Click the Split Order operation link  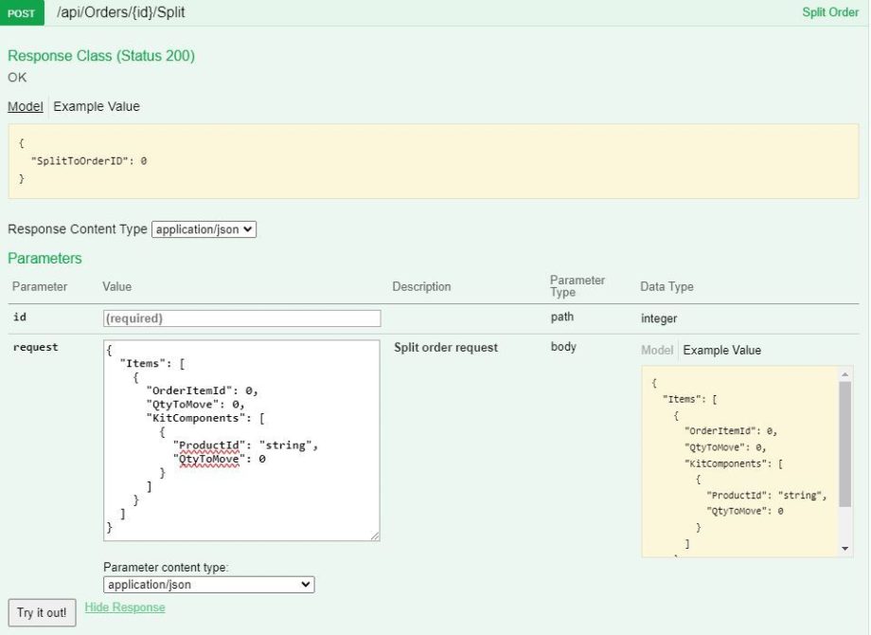[x=829, y=12]
